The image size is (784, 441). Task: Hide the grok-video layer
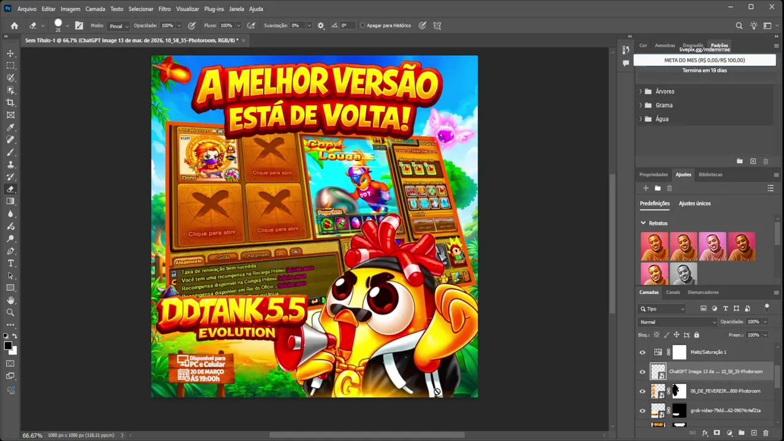click(643, 411)
